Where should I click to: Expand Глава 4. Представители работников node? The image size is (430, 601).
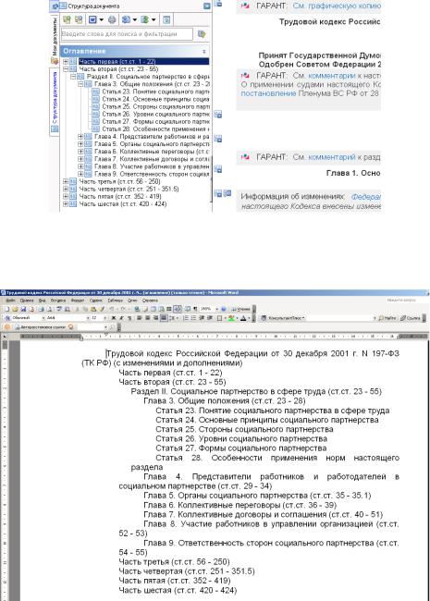80,137
